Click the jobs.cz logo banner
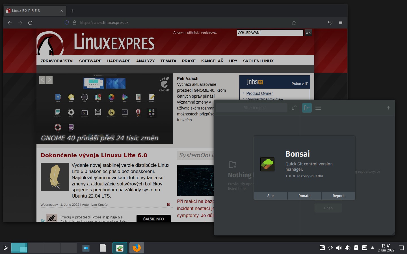This screenshot has width=407, height=254. [x=255, y=82]
